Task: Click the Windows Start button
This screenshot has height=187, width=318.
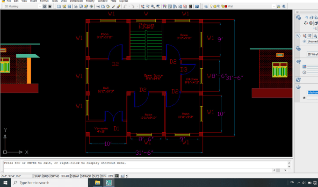Action: (x=5, y=183)
